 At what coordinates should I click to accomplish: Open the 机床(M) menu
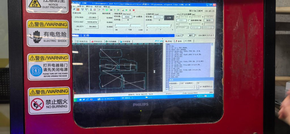(98, 7)
